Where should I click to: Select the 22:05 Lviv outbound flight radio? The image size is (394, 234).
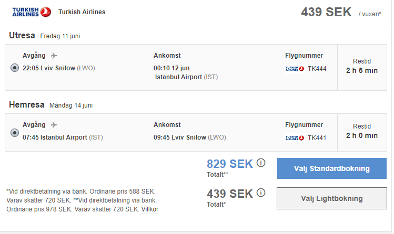coord(15,68)
